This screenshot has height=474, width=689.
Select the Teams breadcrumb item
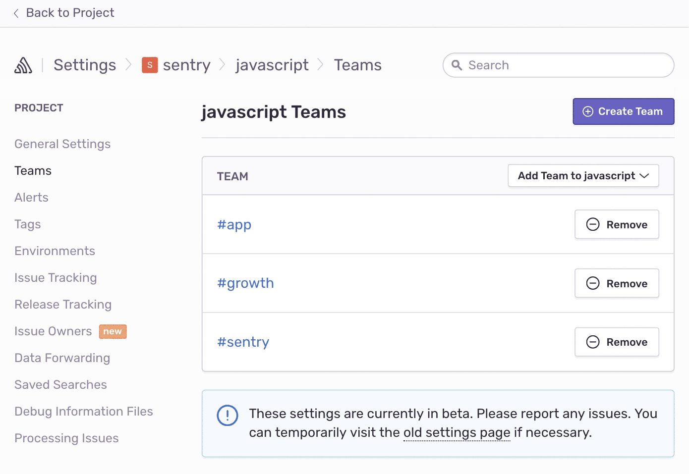coord(357,65)
